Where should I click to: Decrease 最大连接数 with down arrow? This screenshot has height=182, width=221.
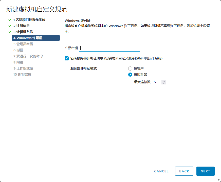pos(164,83)
